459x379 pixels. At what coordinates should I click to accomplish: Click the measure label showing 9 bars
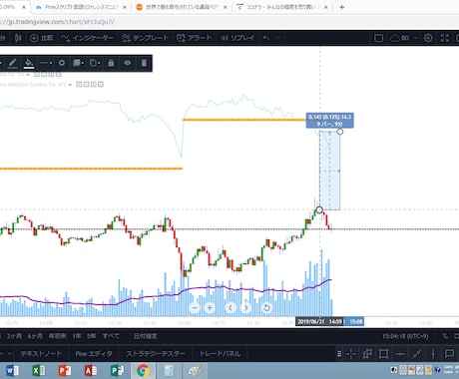coord(329,121)
